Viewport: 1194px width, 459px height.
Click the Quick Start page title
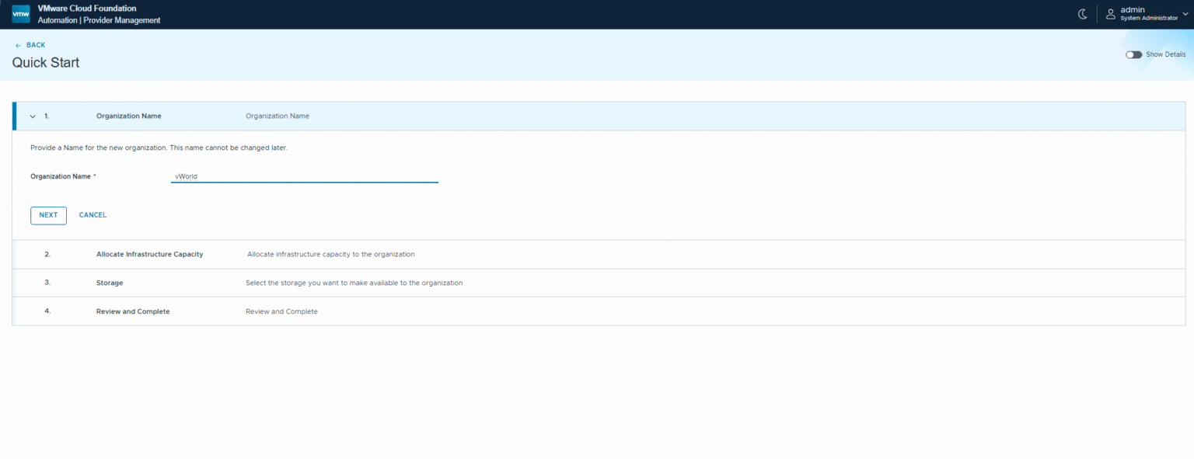click(x=46, y=63)
